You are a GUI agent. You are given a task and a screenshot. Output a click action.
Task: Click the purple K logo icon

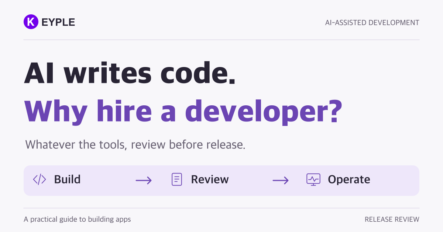31,22
